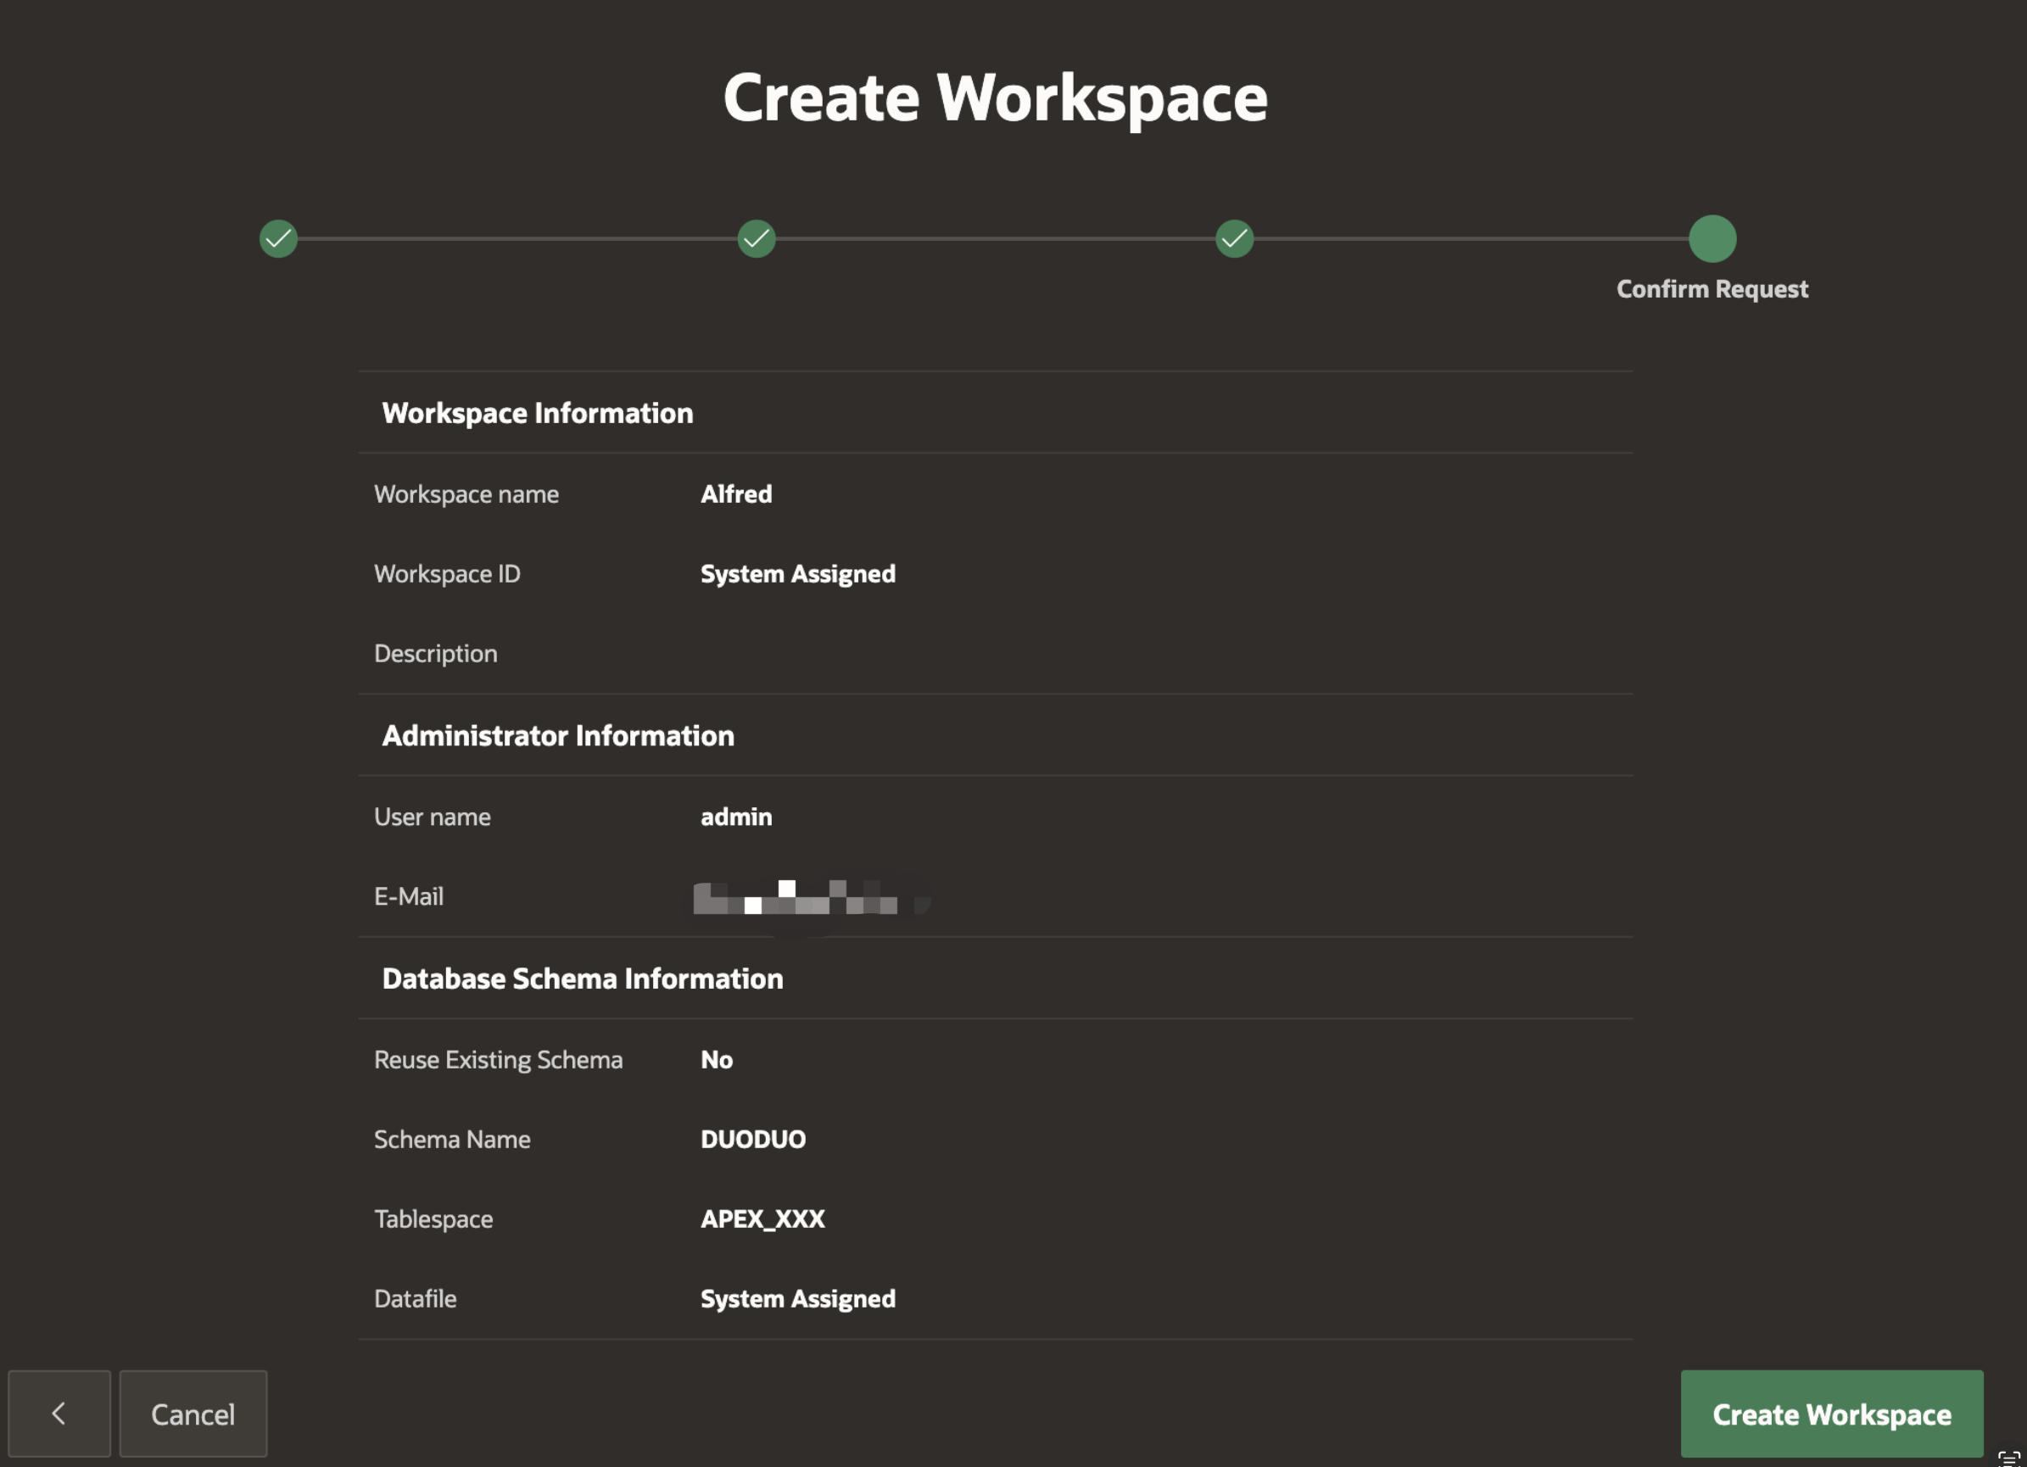Click the Create Workspace page title
This screenshot has width=2027, height=1467.
[x=995, y=97]
